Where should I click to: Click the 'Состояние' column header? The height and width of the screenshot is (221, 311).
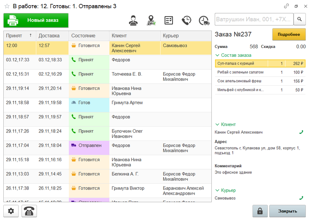pyautogui.click(x=83, y=36)
